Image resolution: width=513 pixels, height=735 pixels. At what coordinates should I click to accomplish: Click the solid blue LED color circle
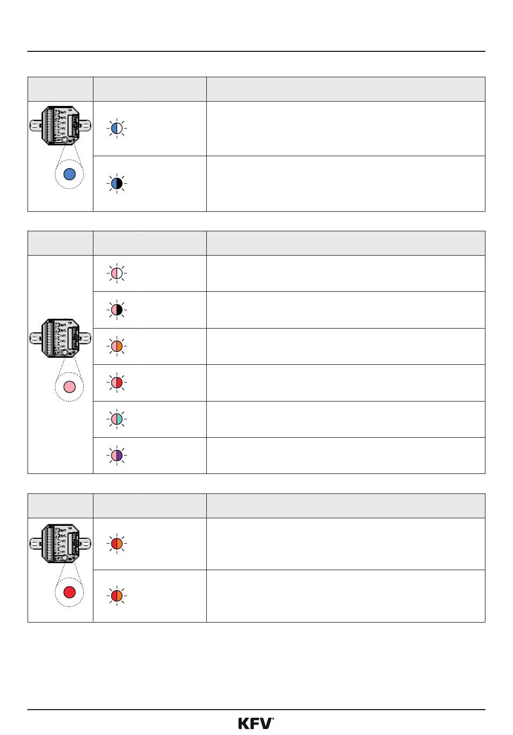click(69, 174)
